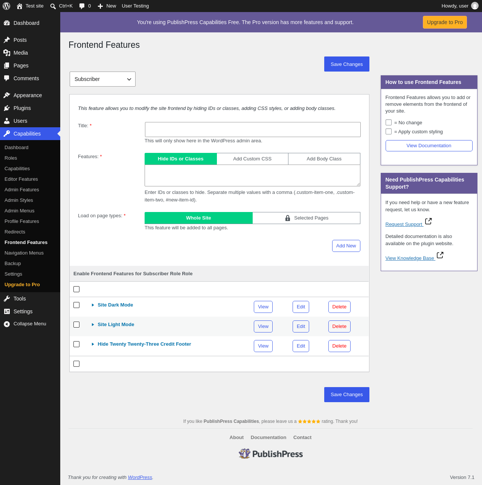Click the comments bubble icon in toolbar

click(82, 6)
